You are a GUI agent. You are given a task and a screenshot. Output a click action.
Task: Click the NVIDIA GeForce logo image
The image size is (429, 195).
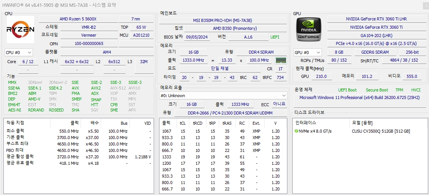pos(309,29)
